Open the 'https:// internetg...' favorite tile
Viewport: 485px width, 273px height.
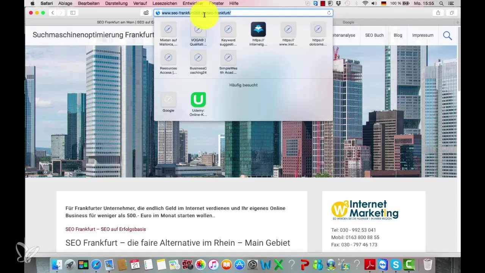tap(258, 34)
